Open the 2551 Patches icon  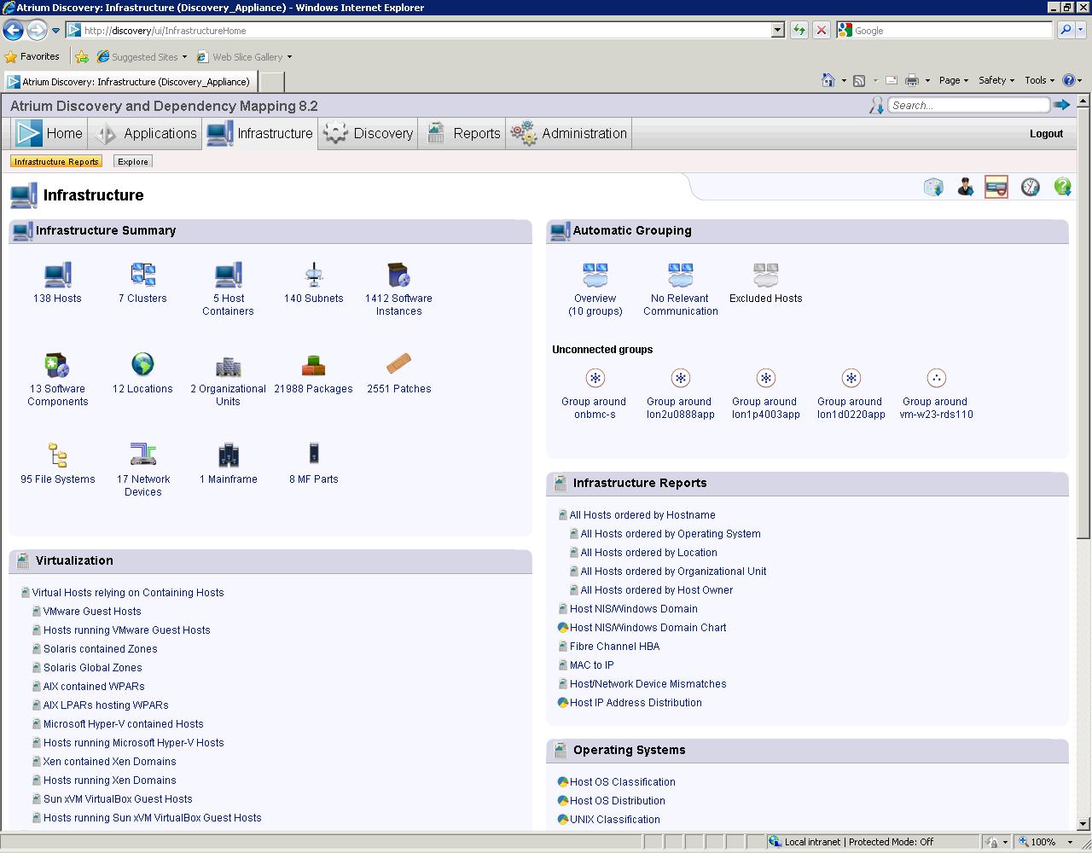tap(398, 364)
